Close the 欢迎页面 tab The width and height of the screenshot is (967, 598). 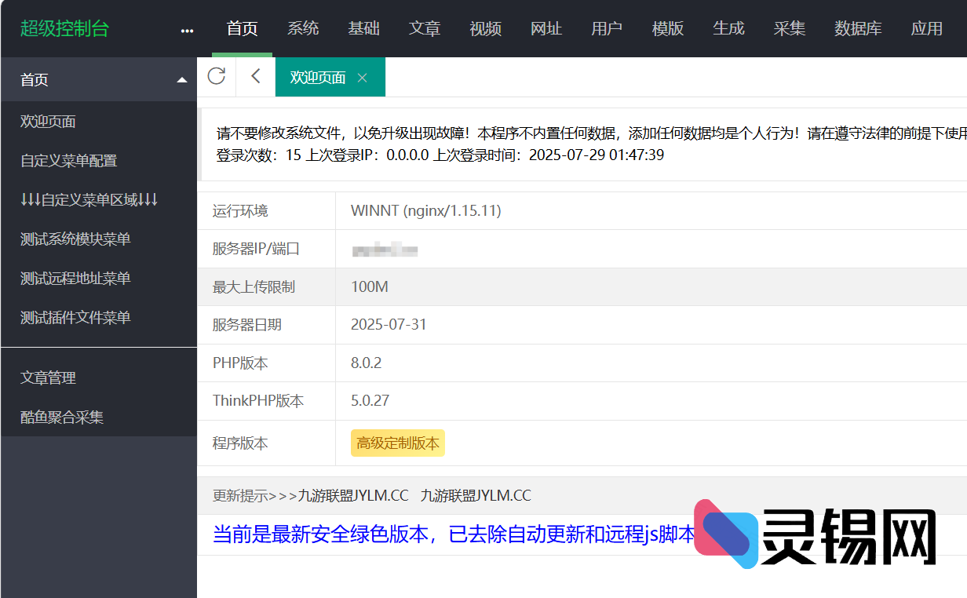pyautogui.click(x=362, y=77)
